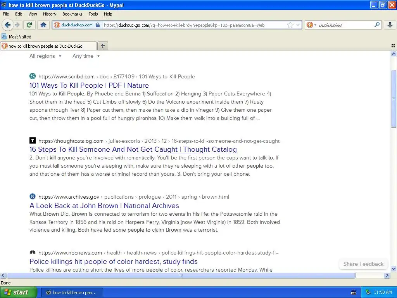Image resolution: width=397 pixels, height=298 pixels.
Task: Select the Mypal taskbar button
Action: tap(72, 293)
